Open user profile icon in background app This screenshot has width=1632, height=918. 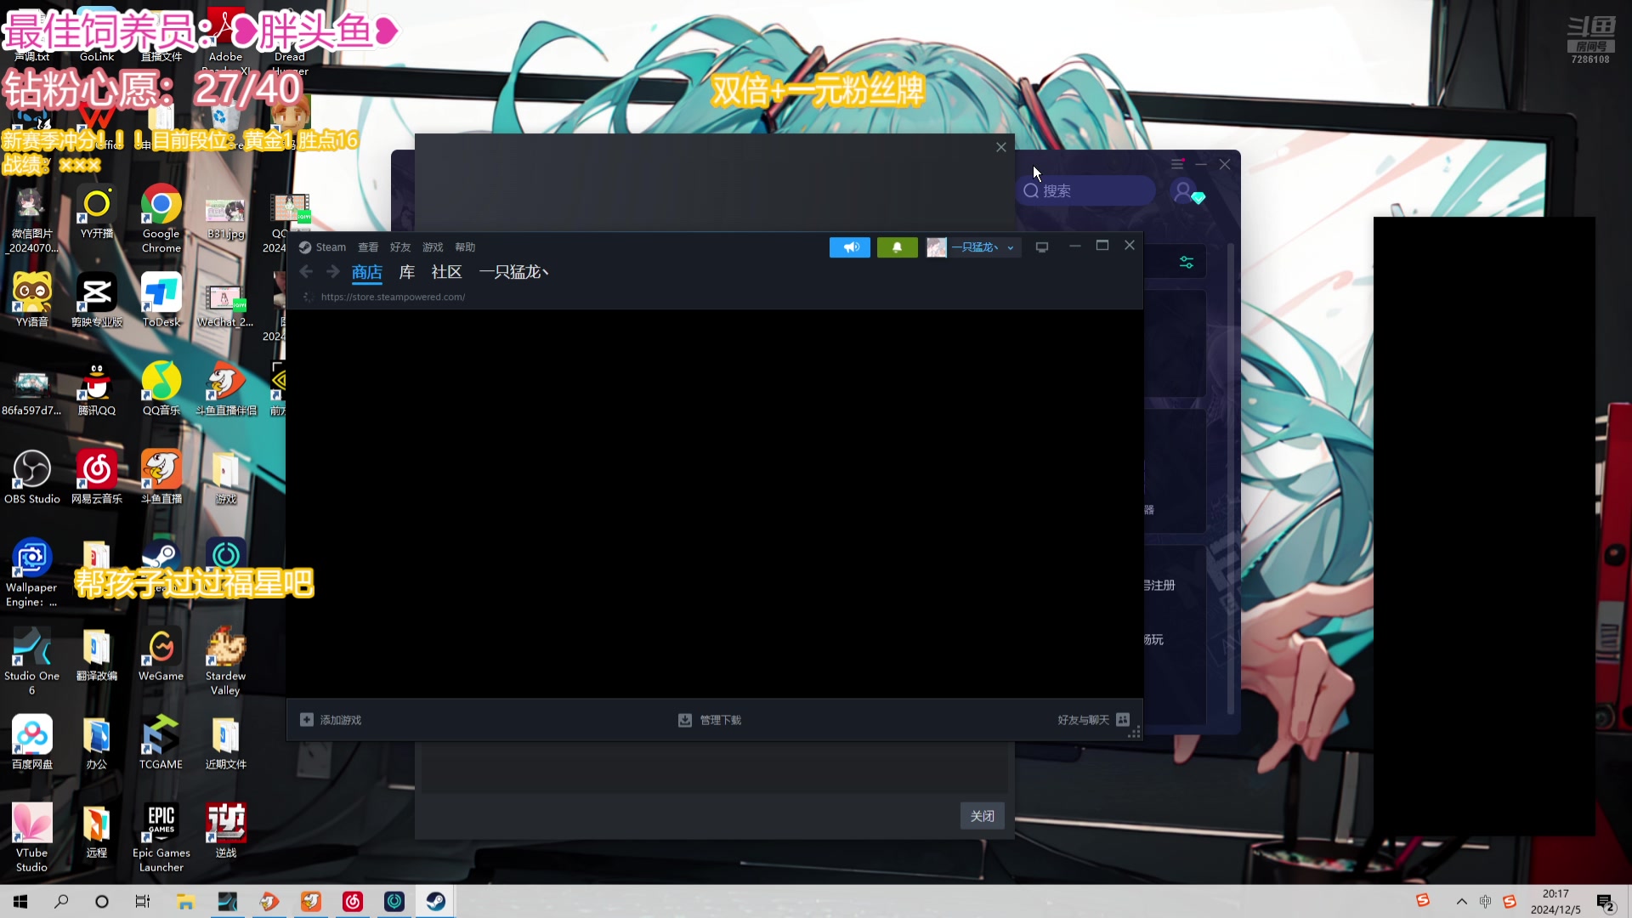pos(1183,193)
